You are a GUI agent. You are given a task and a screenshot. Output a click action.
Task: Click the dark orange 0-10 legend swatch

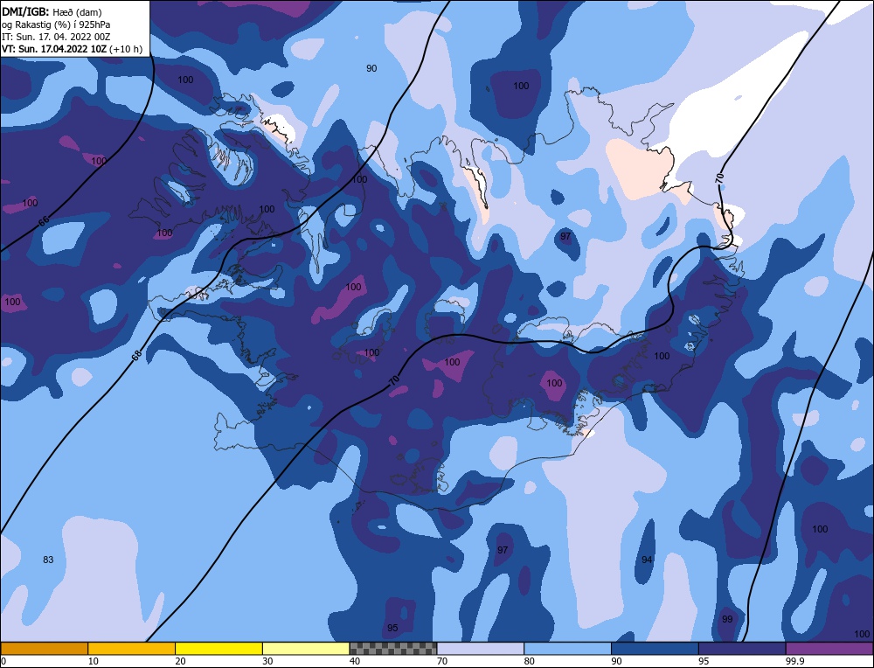click(x=44, y=649)
